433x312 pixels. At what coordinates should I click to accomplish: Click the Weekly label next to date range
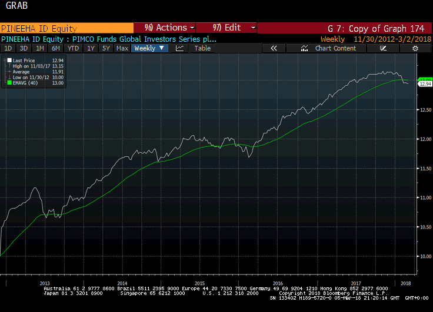[x=332, y=39]
